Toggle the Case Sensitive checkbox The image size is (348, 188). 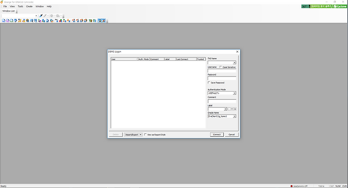point(220,67)
